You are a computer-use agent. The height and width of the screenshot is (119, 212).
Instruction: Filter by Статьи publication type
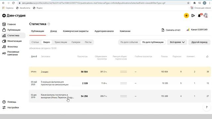(x=35, y=42)
